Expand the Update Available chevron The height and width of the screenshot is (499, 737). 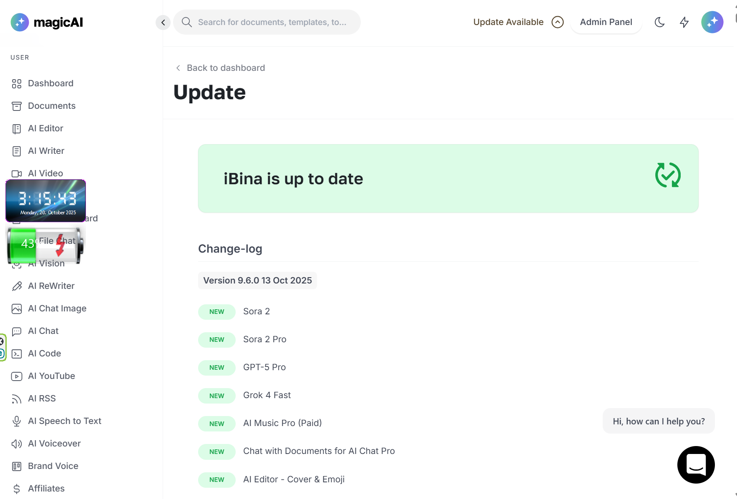tap(557, 22)
